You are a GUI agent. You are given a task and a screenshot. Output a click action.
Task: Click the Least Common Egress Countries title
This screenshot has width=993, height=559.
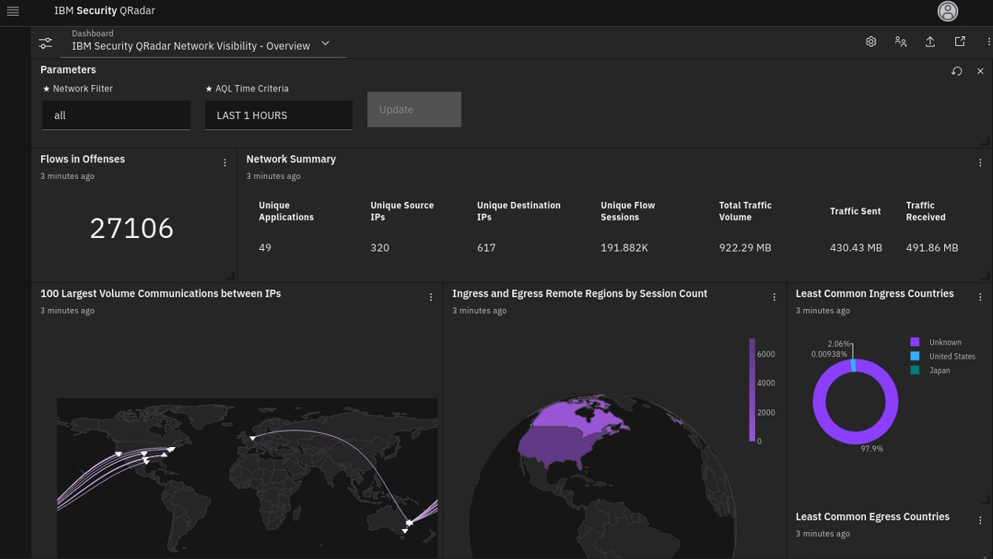872,516
